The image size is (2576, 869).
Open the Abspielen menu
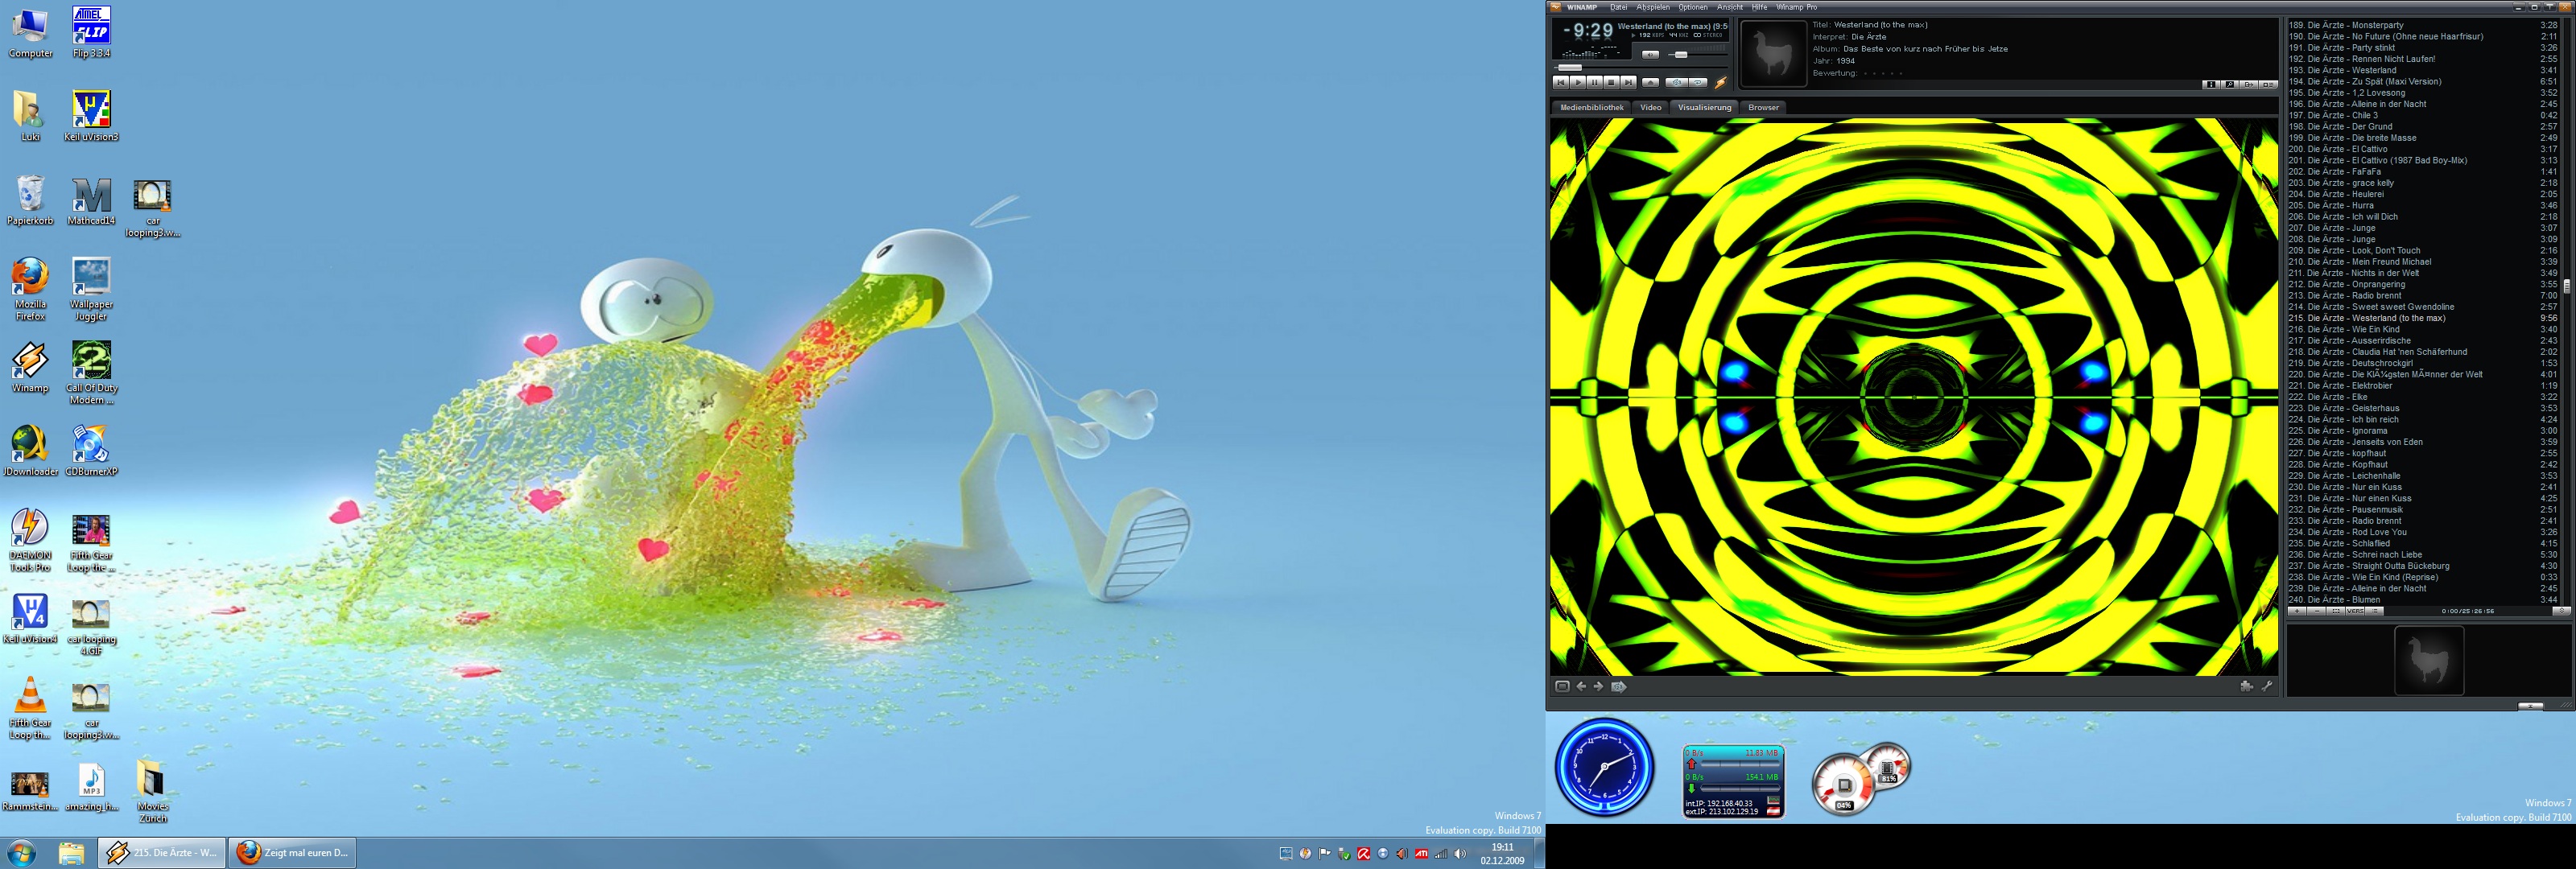tap(1653, 7)
